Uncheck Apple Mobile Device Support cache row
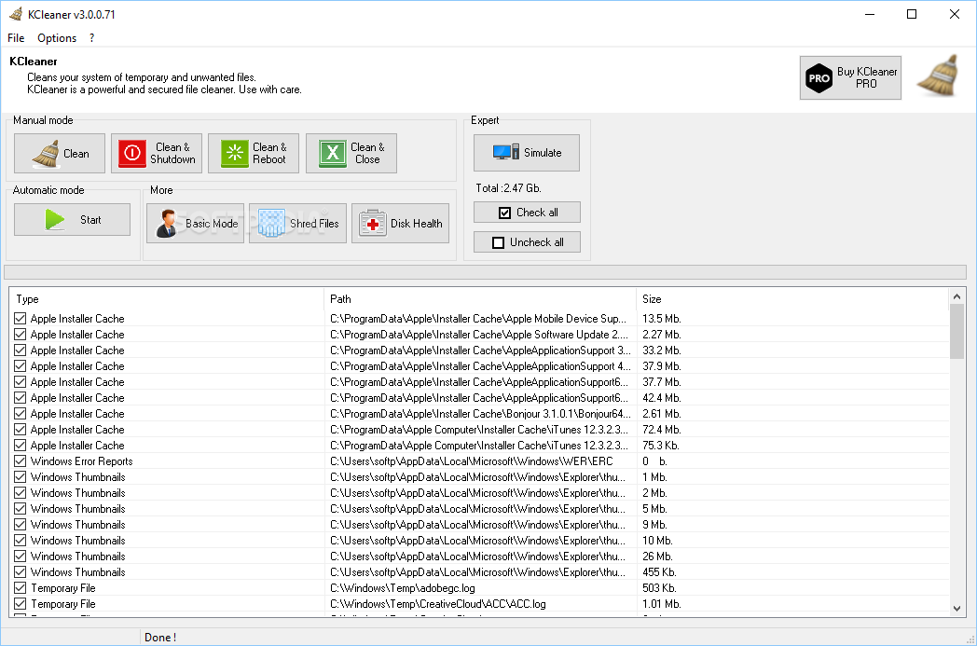Viewport: 977px width, 646px height. [x=20, y=318]
